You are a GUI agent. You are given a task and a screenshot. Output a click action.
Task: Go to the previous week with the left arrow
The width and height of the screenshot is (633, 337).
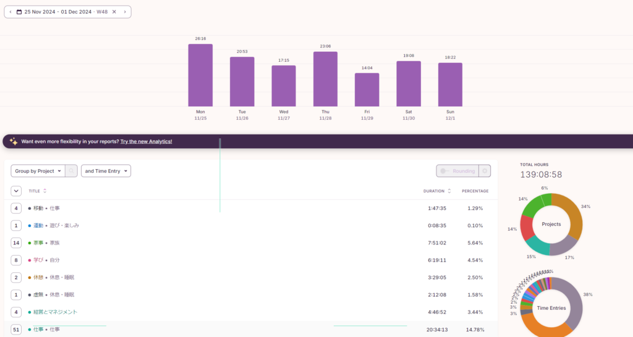tap(11, 12)
